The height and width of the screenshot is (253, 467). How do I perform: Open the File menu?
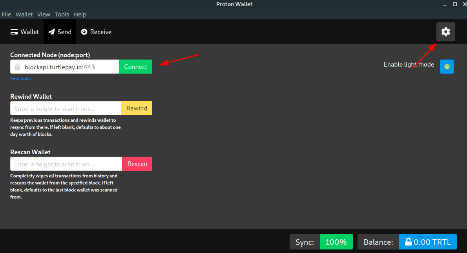pos(6,14)
